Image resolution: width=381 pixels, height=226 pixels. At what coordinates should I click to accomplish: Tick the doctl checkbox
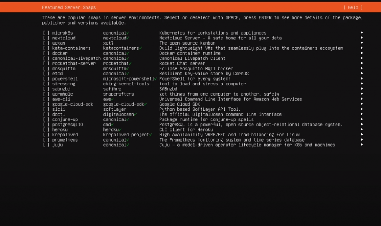(46, 114)
